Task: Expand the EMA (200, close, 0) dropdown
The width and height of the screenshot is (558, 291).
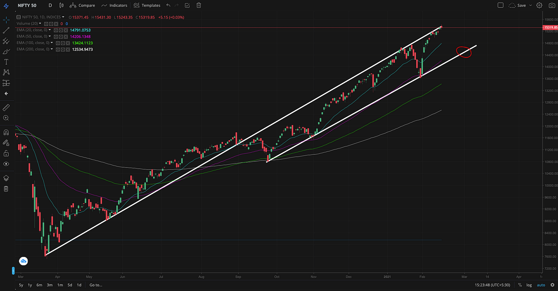Action: (x=52, y=49)
